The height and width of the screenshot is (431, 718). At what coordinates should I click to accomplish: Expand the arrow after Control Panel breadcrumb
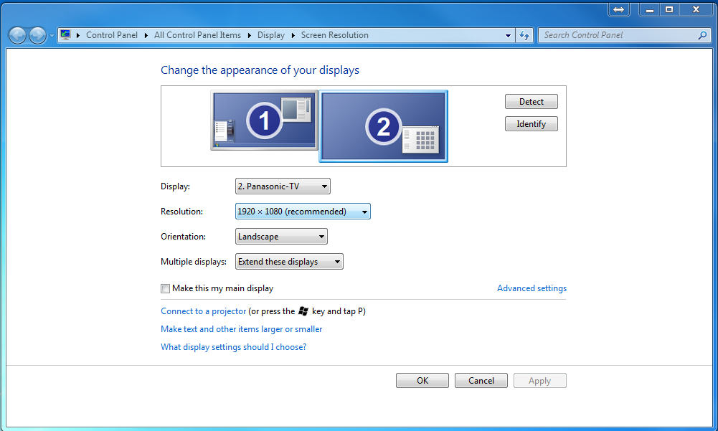pyautogui.click(x=146, y=35)
